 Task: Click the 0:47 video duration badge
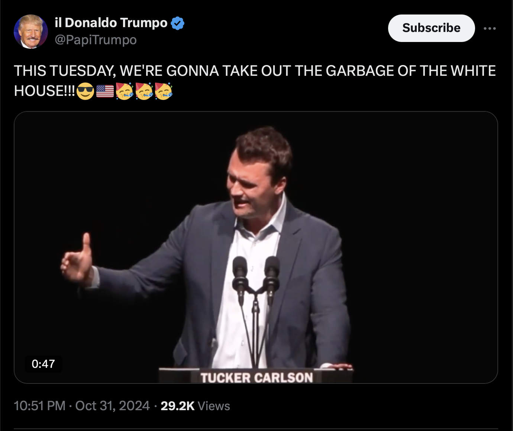[x=43, y=364]
